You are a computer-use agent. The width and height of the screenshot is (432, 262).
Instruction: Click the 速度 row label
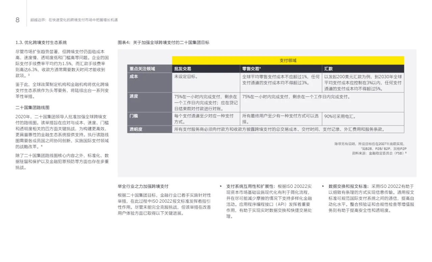pyautogui.click(x=150, y=102)
